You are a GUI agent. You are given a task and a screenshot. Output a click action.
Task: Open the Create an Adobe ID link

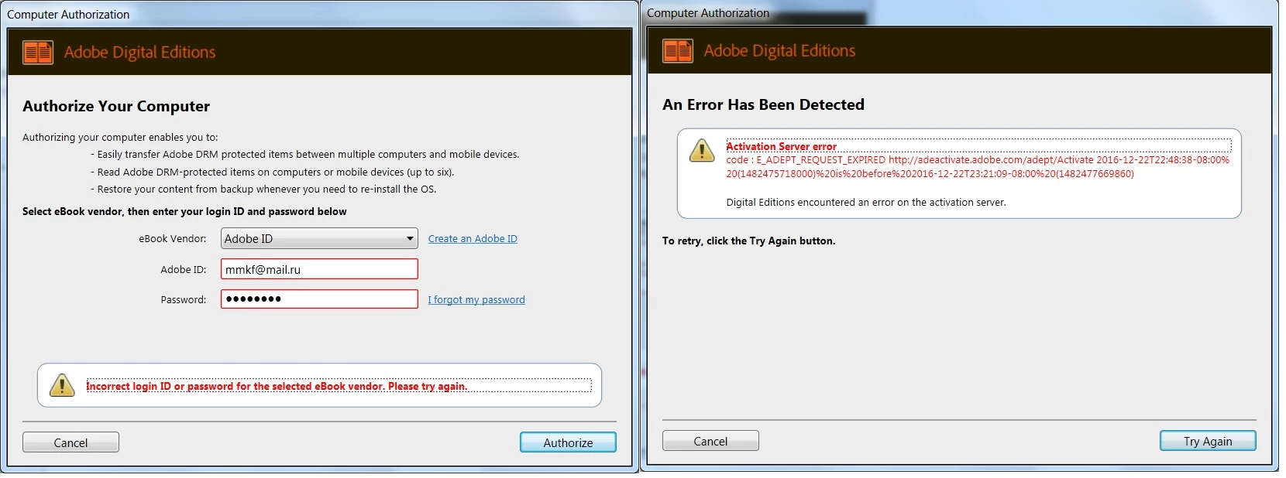pyautogui.click(x=473, y=238)
